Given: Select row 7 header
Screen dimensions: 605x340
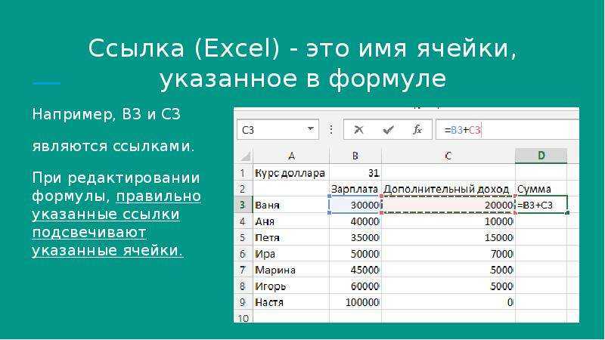Looking at the screenshot, I should click(243, 270).
